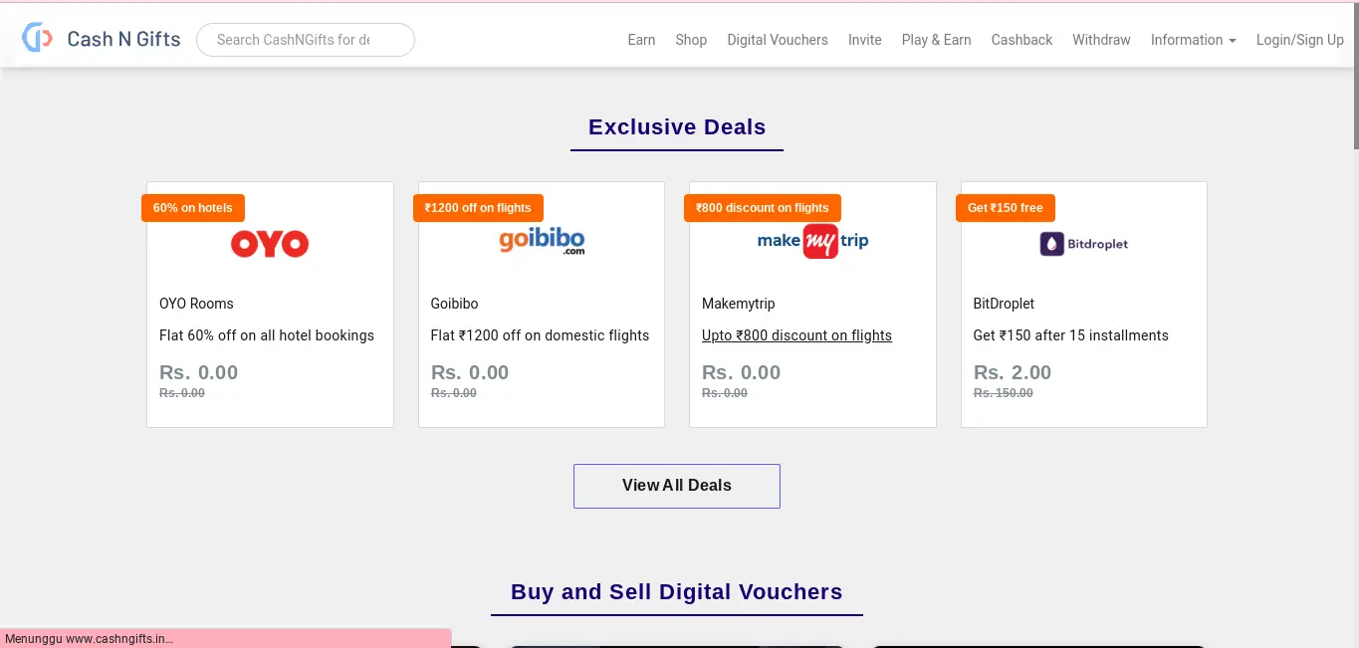Click the makemytrip logo
The width and height of the screenshot is (1359, 648).
[x=812, y=241]
